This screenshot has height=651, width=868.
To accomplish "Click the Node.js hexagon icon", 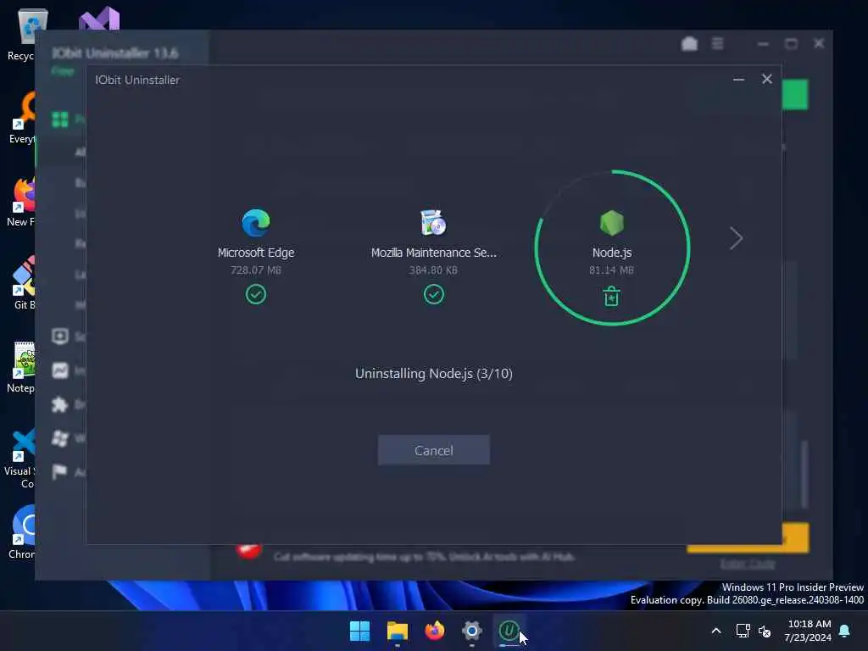I will coord(612,223).
